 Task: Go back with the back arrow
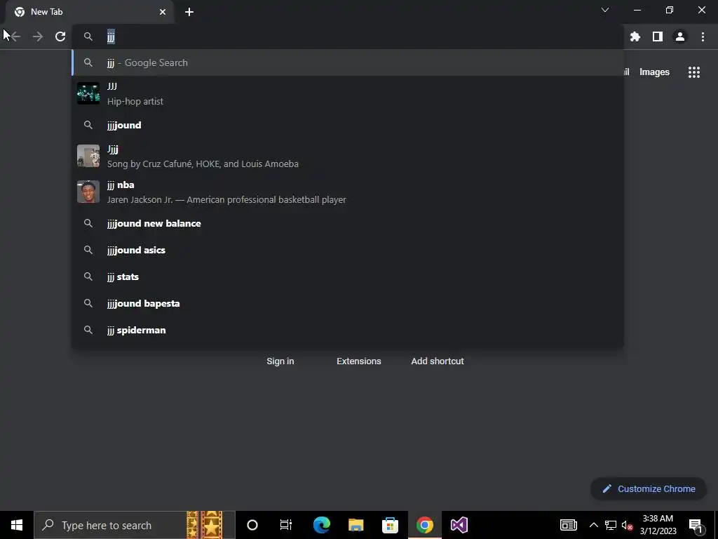point(15,36)
